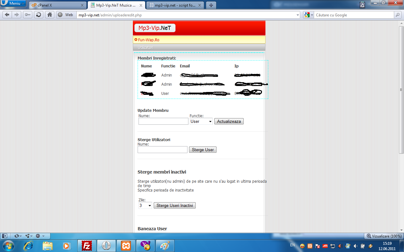Expand the Functie User dropdown

coord(201,122)
